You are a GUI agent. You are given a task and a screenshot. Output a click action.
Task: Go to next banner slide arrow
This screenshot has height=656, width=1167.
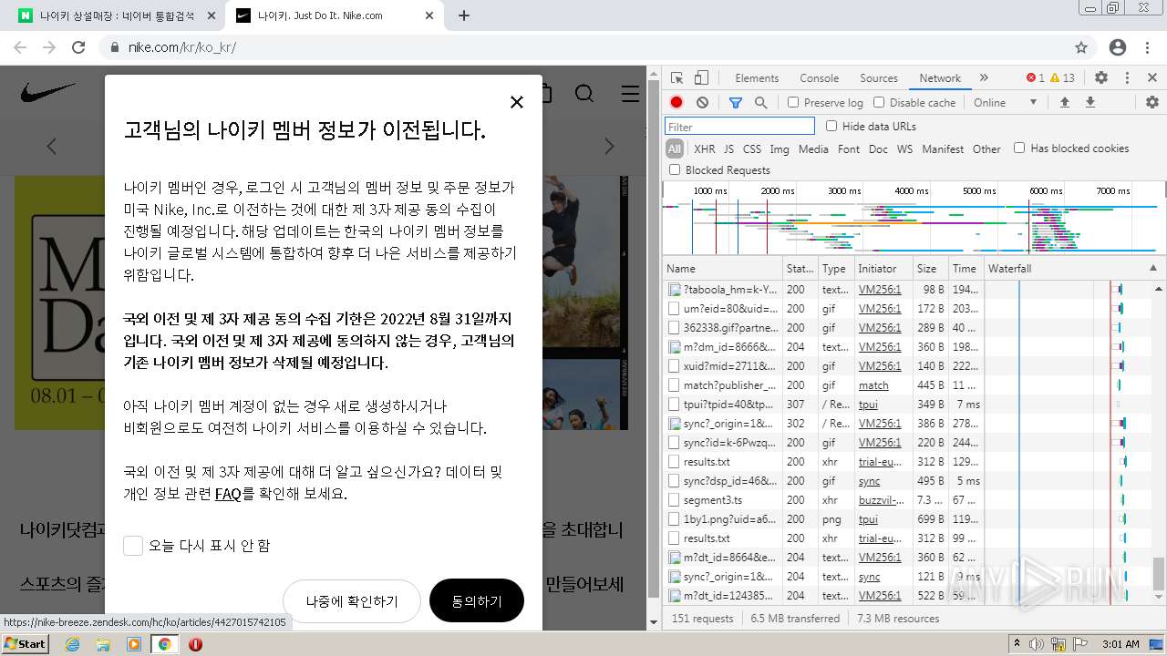(609, 146)
